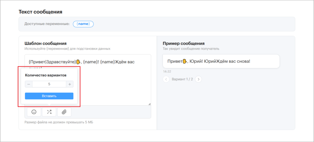Insert the {name} variable chip
314x142 pixels.
click(x=83, y=24)
